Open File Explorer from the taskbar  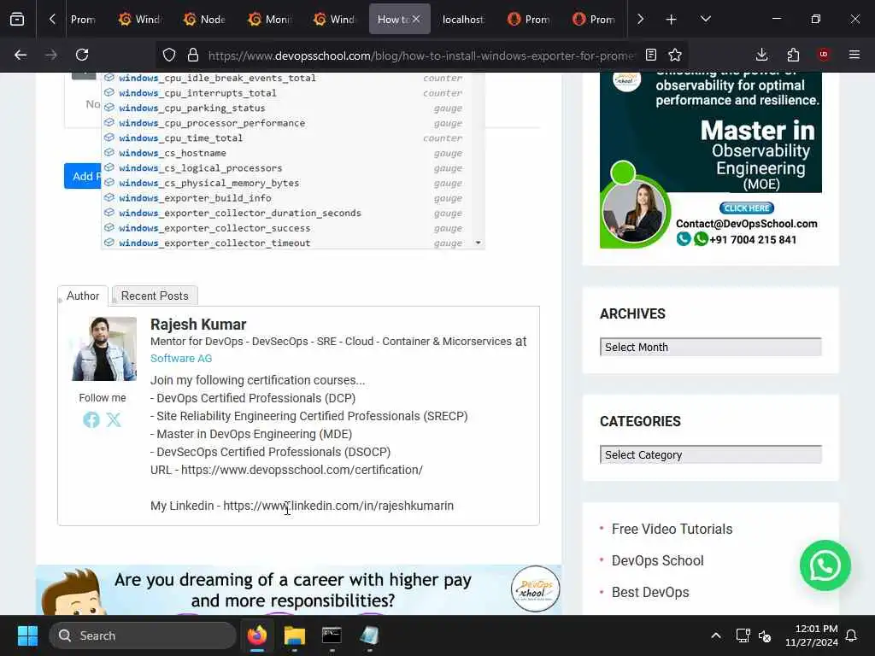[x=295, y=635]
